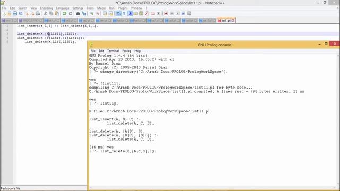The image size is (340, 191).
Task: Click 'Perl source file' in the status bar
Action: pyautogui.click(x=10, y=188)
